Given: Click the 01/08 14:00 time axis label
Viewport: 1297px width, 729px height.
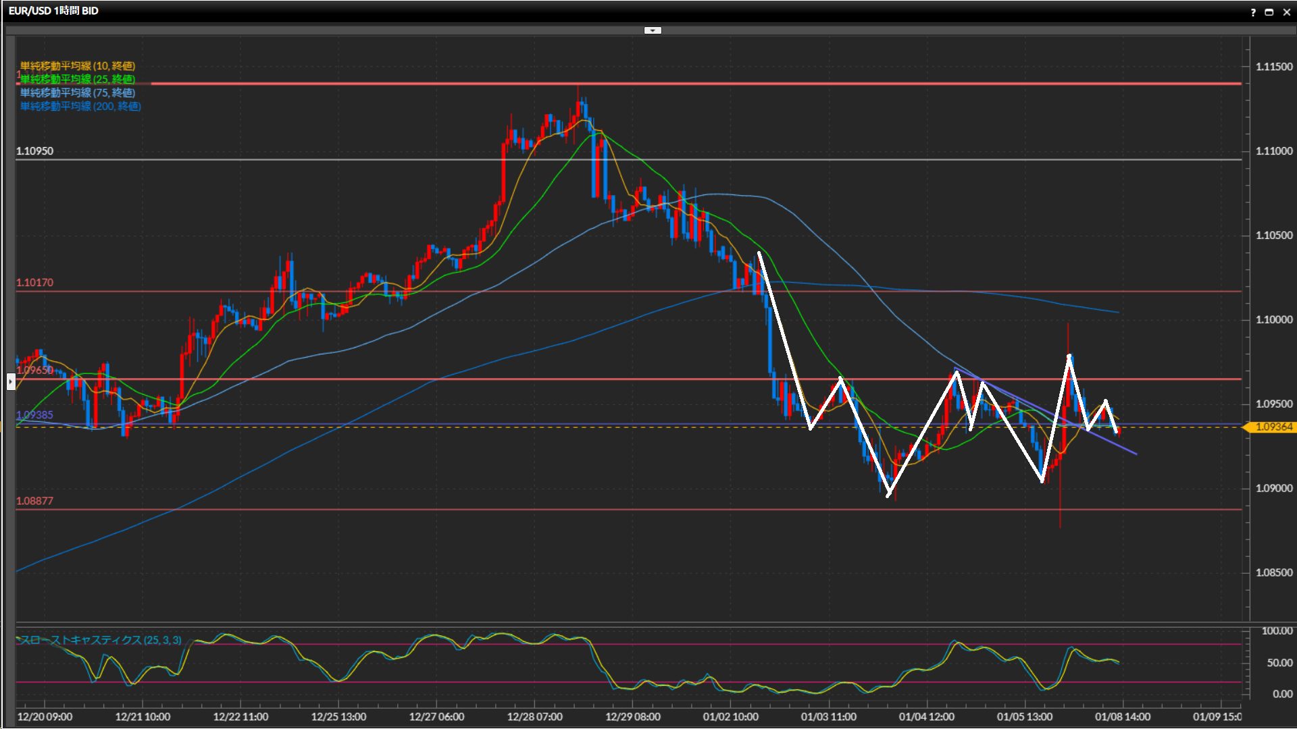Looking at the screenshot, I should click(x=1122, y=717).
